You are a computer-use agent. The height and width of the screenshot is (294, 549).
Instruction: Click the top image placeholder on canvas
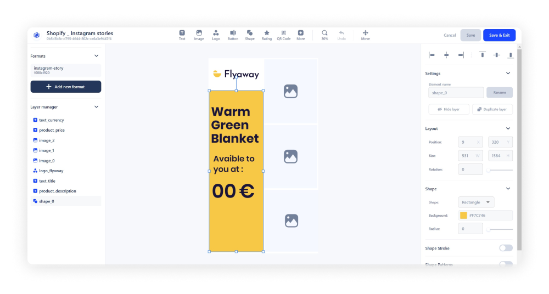(x=290, y=92)
